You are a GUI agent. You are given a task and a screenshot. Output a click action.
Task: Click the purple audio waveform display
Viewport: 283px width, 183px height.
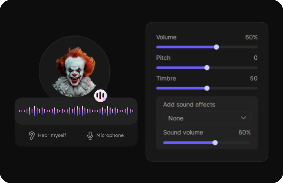[76, 111]
